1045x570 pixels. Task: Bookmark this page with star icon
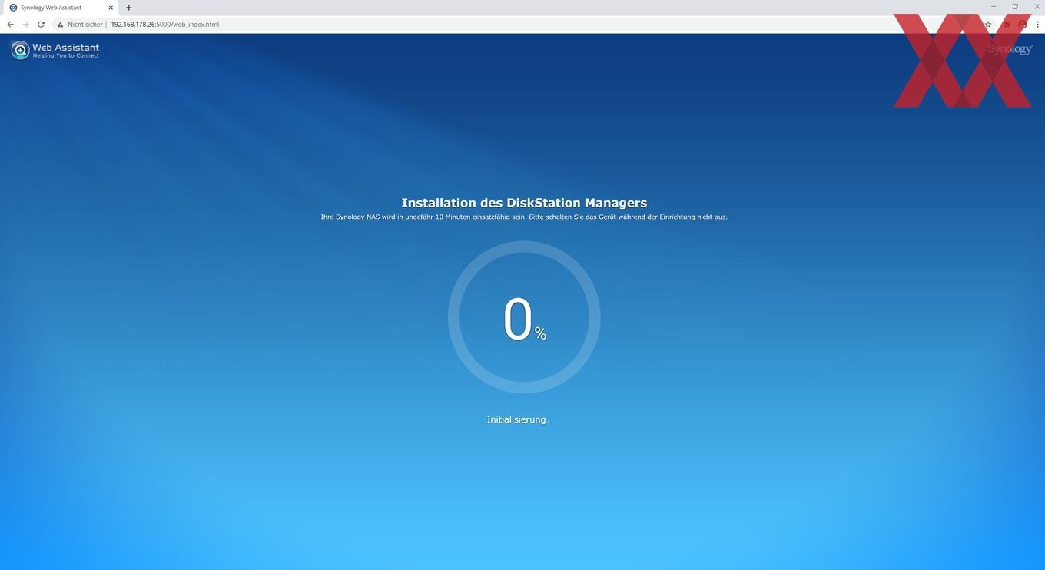988,25
